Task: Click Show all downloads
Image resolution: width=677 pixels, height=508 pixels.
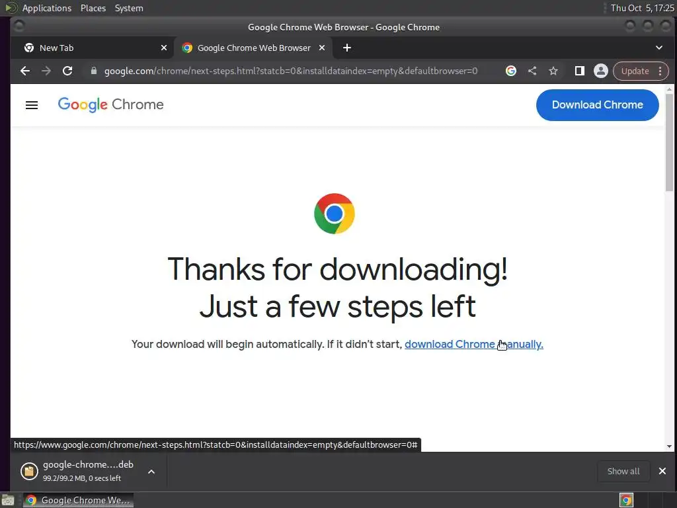Action: [x=623, y=471]
